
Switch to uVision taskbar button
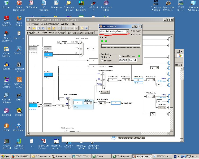click(101, 156)
